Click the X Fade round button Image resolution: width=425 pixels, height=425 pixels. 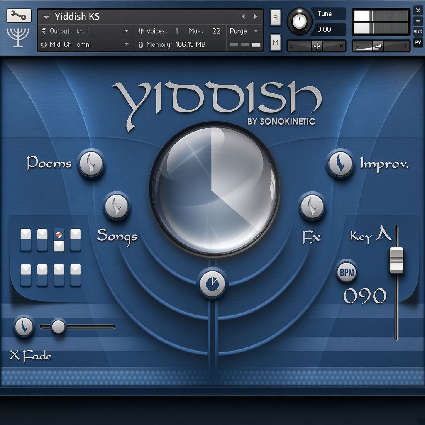click(24, 326)
